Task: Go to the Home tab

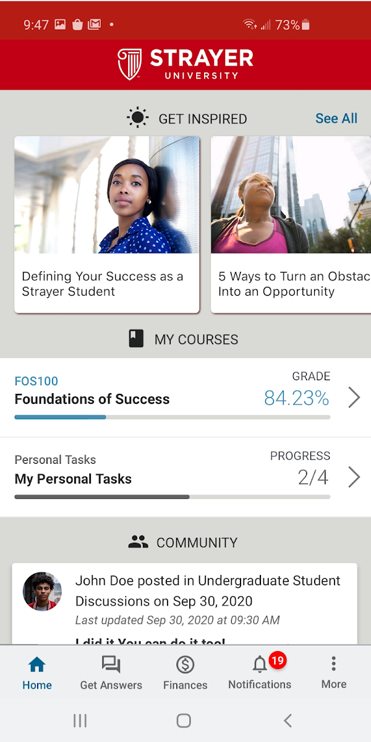Action: tap(37, 673)
